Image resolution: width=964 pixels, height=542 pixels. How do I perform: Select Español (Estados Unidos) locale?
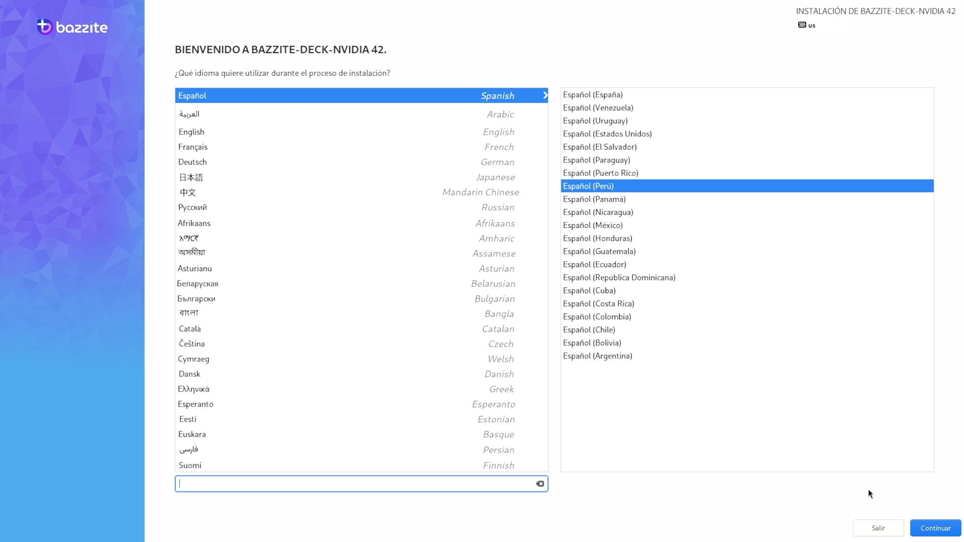(x=607, y=134)
